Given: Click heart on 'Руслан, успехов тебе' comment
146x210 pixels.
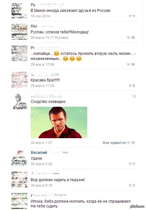Looking at the screenshot, I should (x=128, y=38).
